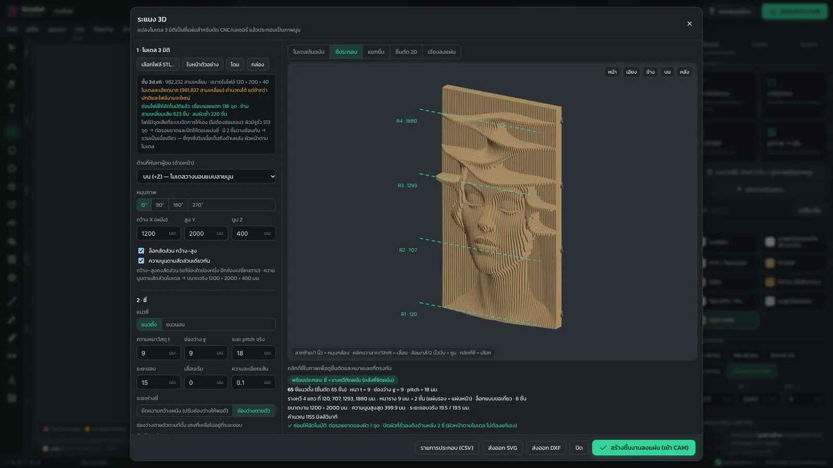Viewport: 833px width, 468px height.
Task: Switch to the ซี่ประกอบ tab
Action: point(346,52)
